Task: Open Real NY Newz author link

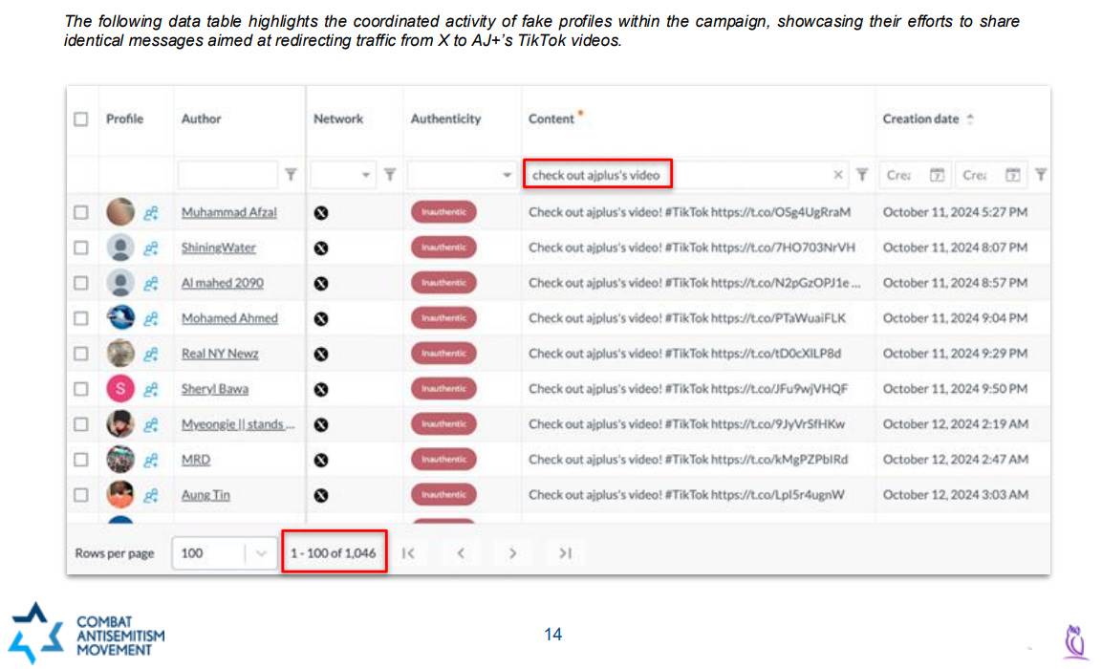Action: coord(220,354)
